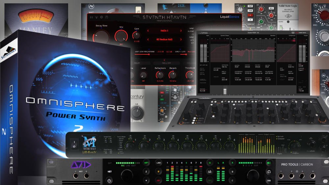
Task: Go to next bank after Halls 1
Action: pyautogui.click(x=181, y=31)
